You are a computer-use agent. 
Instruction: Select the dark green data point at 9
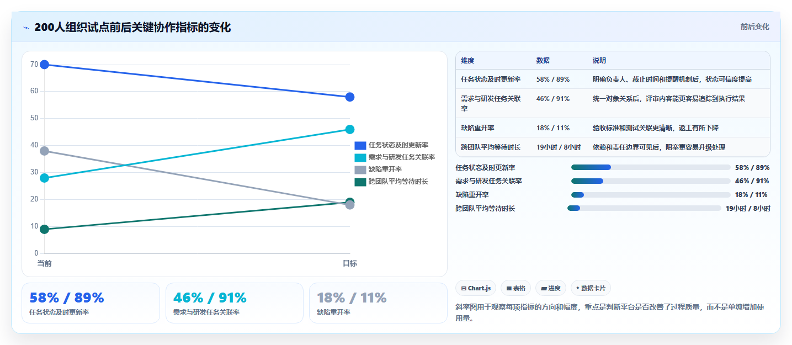pos(45,229)
